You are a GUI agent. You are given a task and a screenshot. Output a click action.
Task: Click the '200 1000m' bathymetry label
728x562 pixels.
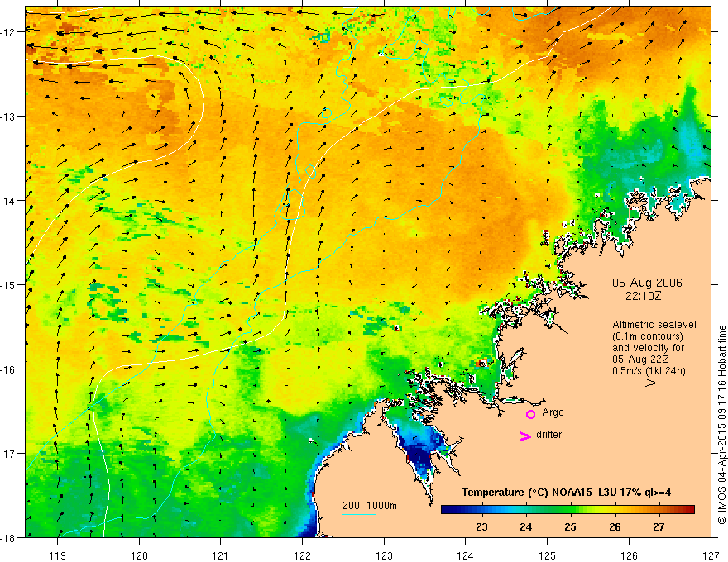coord(370,506)
